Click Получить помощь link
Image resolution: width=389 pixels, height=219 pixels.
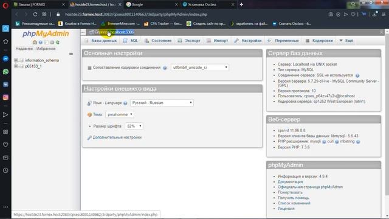pos(294,198)
